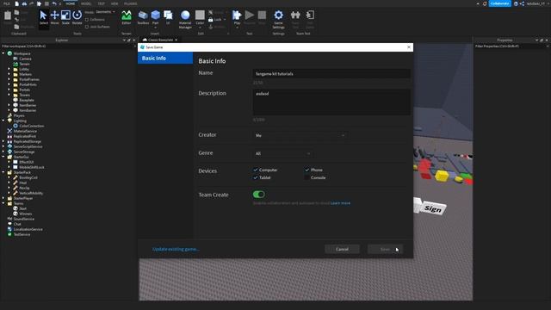Open the Material Manager

[x=185, y=19]
